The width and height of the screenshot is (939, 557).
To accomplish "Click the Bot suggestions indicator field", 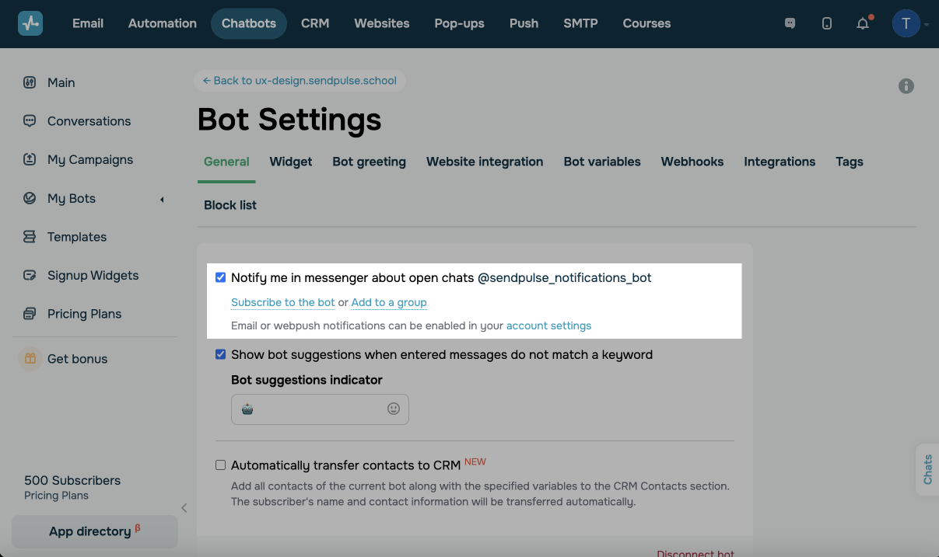I will [311, 409].
